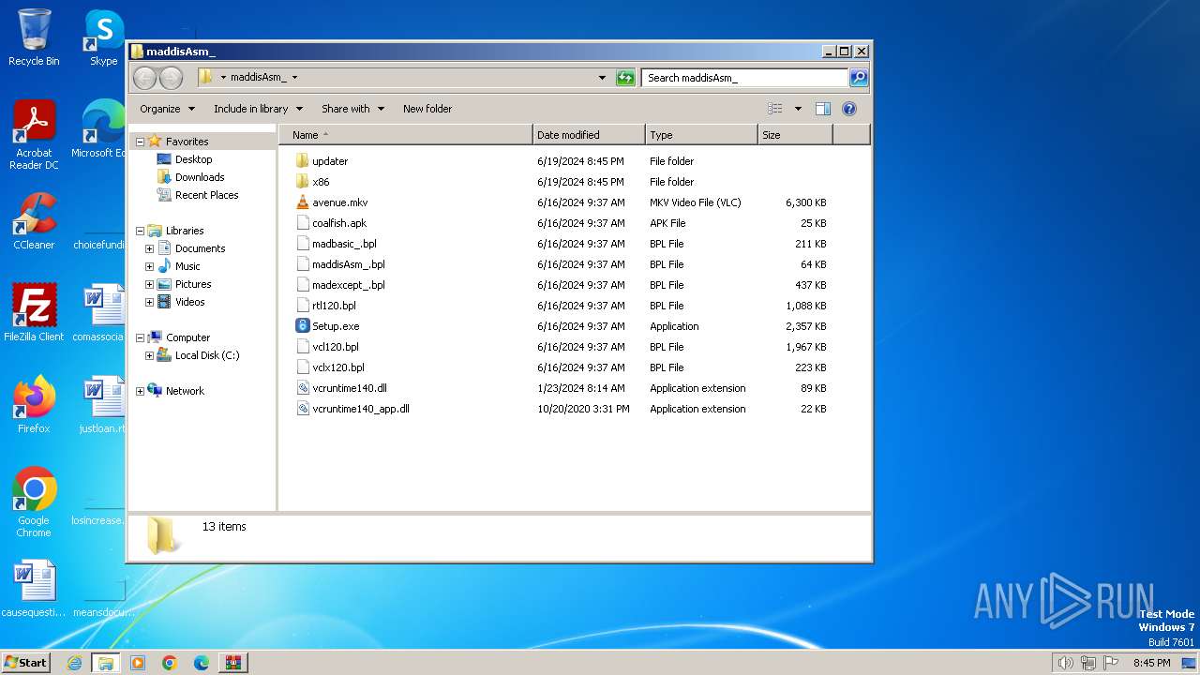Expand the Music library node
This screenshot has width=1200, height=675.
(x=149, y=266)
